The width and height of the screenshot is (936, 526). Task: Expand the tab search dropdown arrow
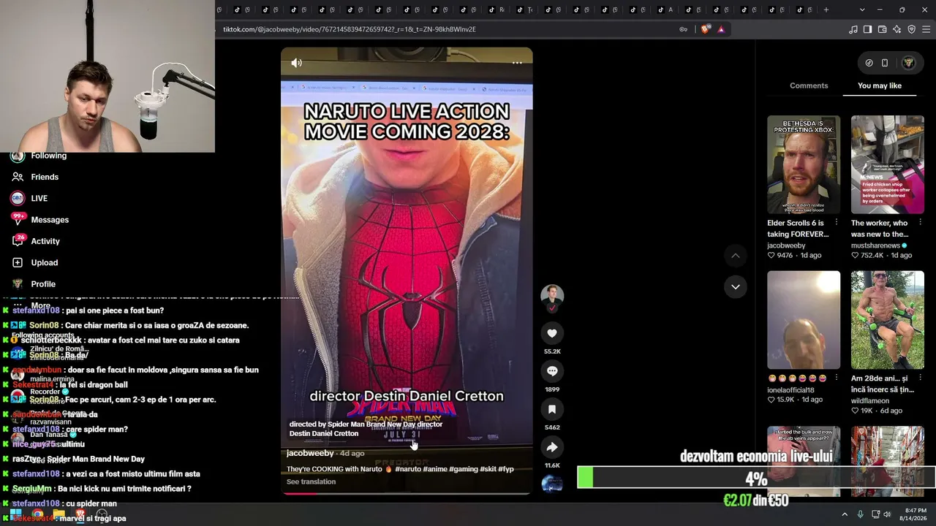pos(862,9)
